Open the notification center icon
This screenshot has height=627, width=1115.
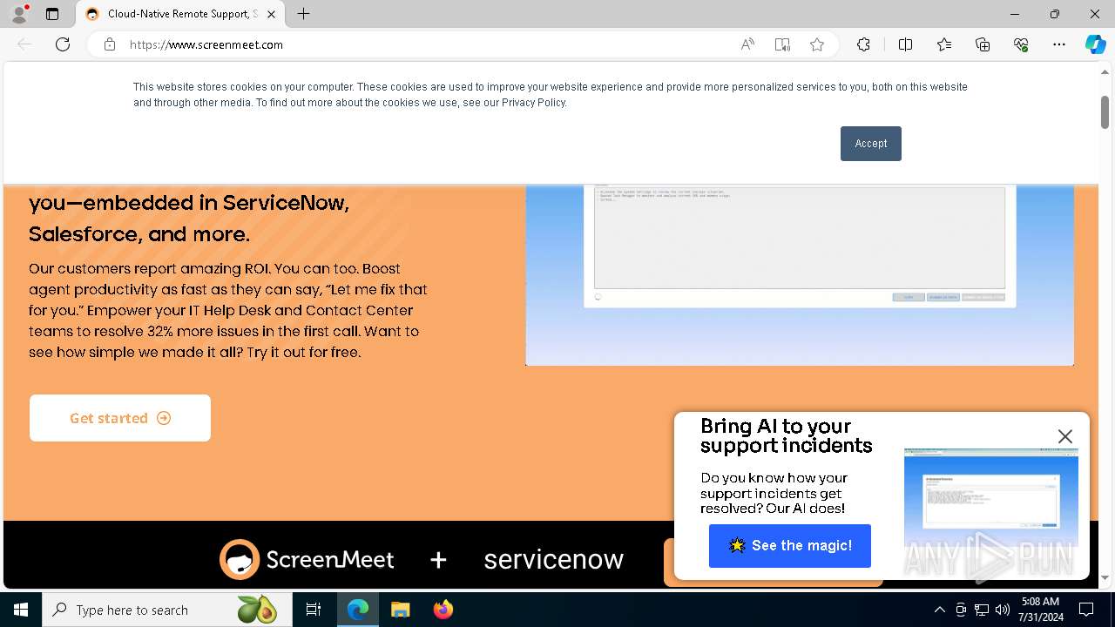tap(1086, 610)
